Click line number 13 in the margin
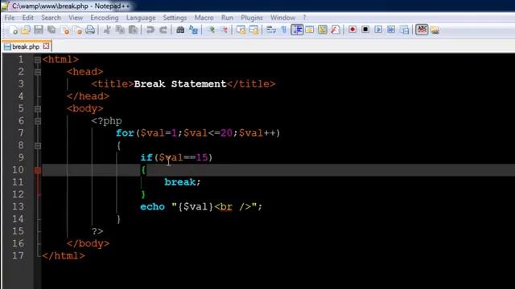Screen dimensions: 515x289 (x=18, y=207)
